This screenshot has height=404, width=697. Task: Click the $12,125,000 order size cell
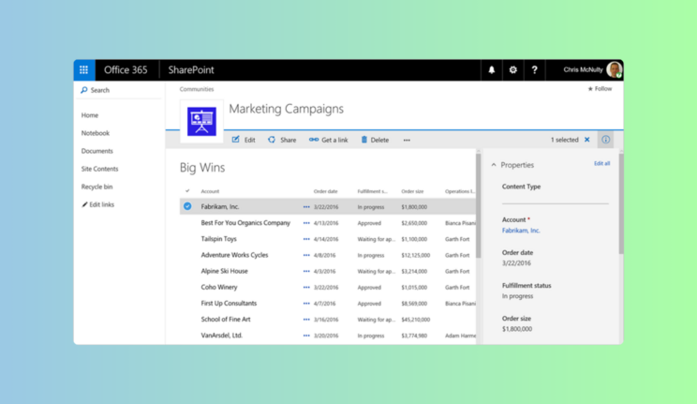pos(416,255)
